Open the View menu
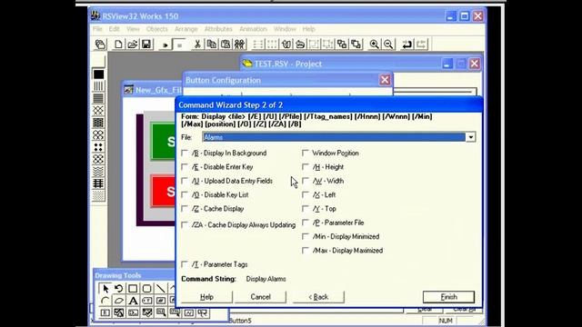 coord(133,29)
